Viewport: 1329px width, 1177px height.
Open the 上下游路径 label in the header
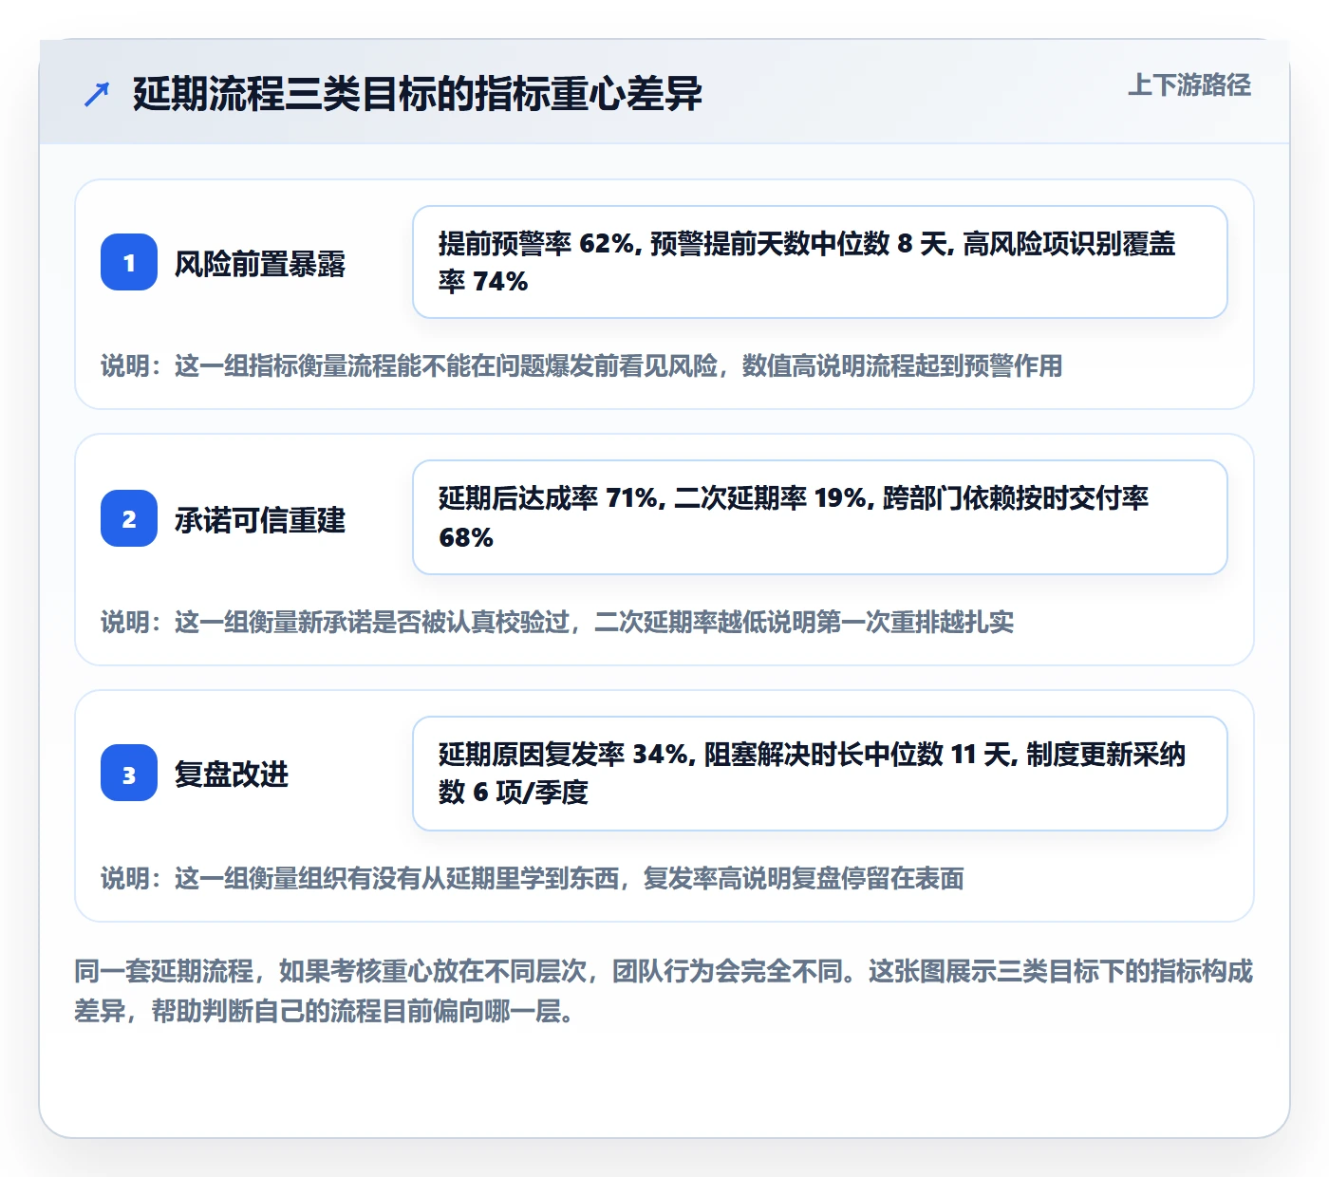click(x=1189, y=85)
